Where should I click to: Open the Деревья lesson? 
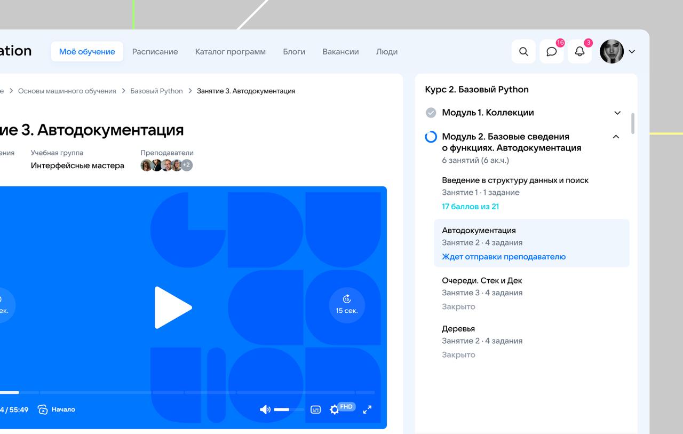(458, 329)
